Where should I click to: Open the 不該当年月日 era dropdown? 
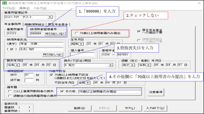click(x=84, y=83)
